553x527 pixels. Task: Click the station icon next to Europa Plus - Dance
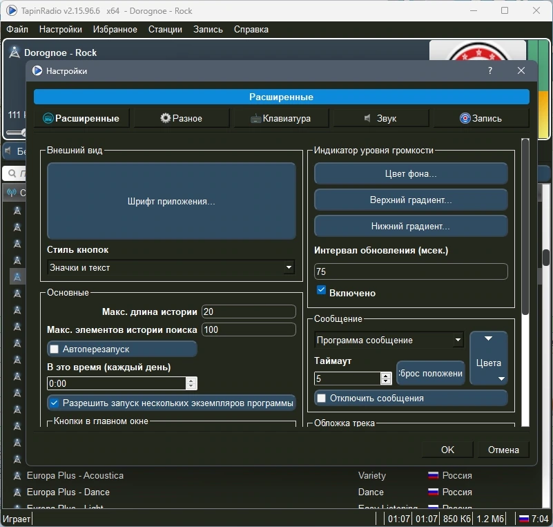point(17,492)
